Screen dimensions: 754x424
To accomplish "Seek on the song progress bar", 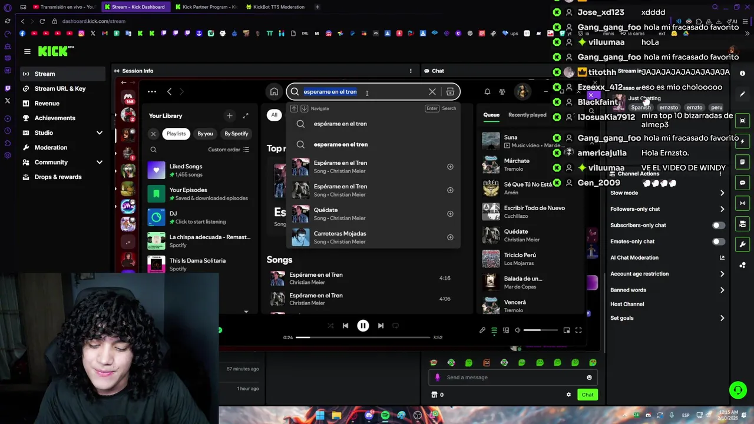I will coord(362,337).
